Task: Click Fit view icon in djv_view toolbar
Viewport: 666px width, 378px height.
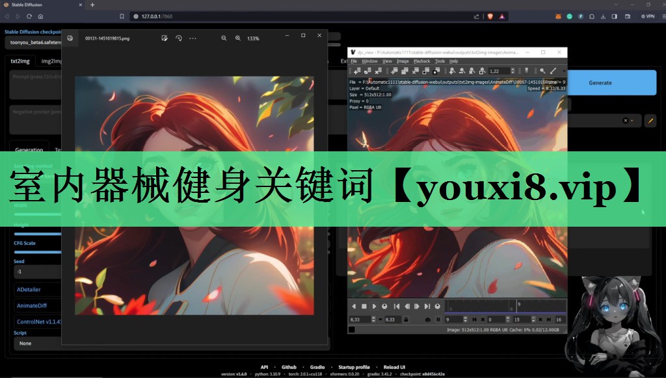Action: click(x=482, y=71)
